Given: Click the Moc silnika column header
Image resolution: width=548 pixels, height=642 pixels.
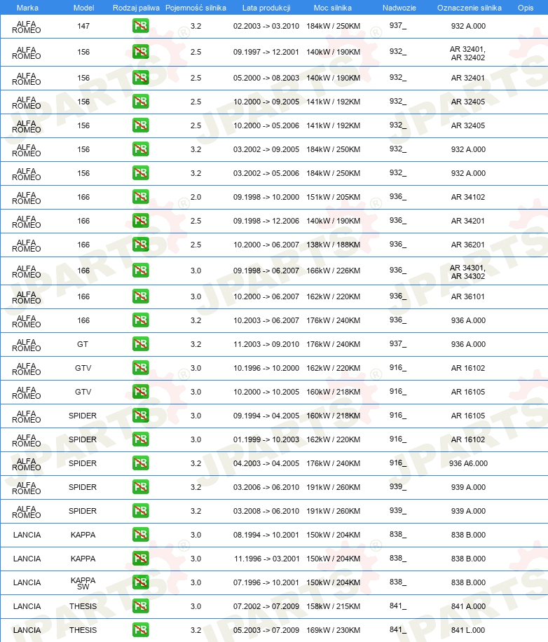Looking at the screenshot, I should (x=333, y=8).
